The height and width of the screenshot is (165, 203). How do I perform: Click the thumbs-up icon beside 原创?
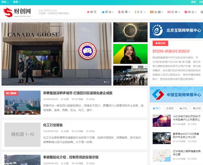[x=103, y=12]
